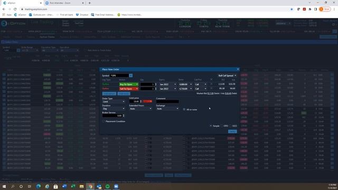Bookmark this page with the star icon
This screenshot has height=190, width=338.
tap(292, 9)
